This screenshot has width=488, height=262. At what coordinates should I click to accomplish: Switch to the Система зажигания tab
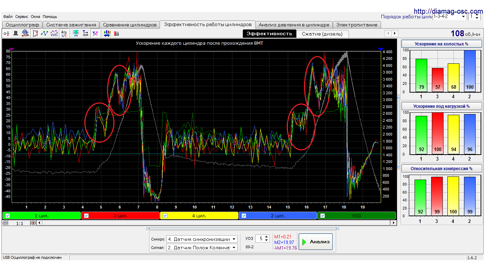tap(71, 25)
